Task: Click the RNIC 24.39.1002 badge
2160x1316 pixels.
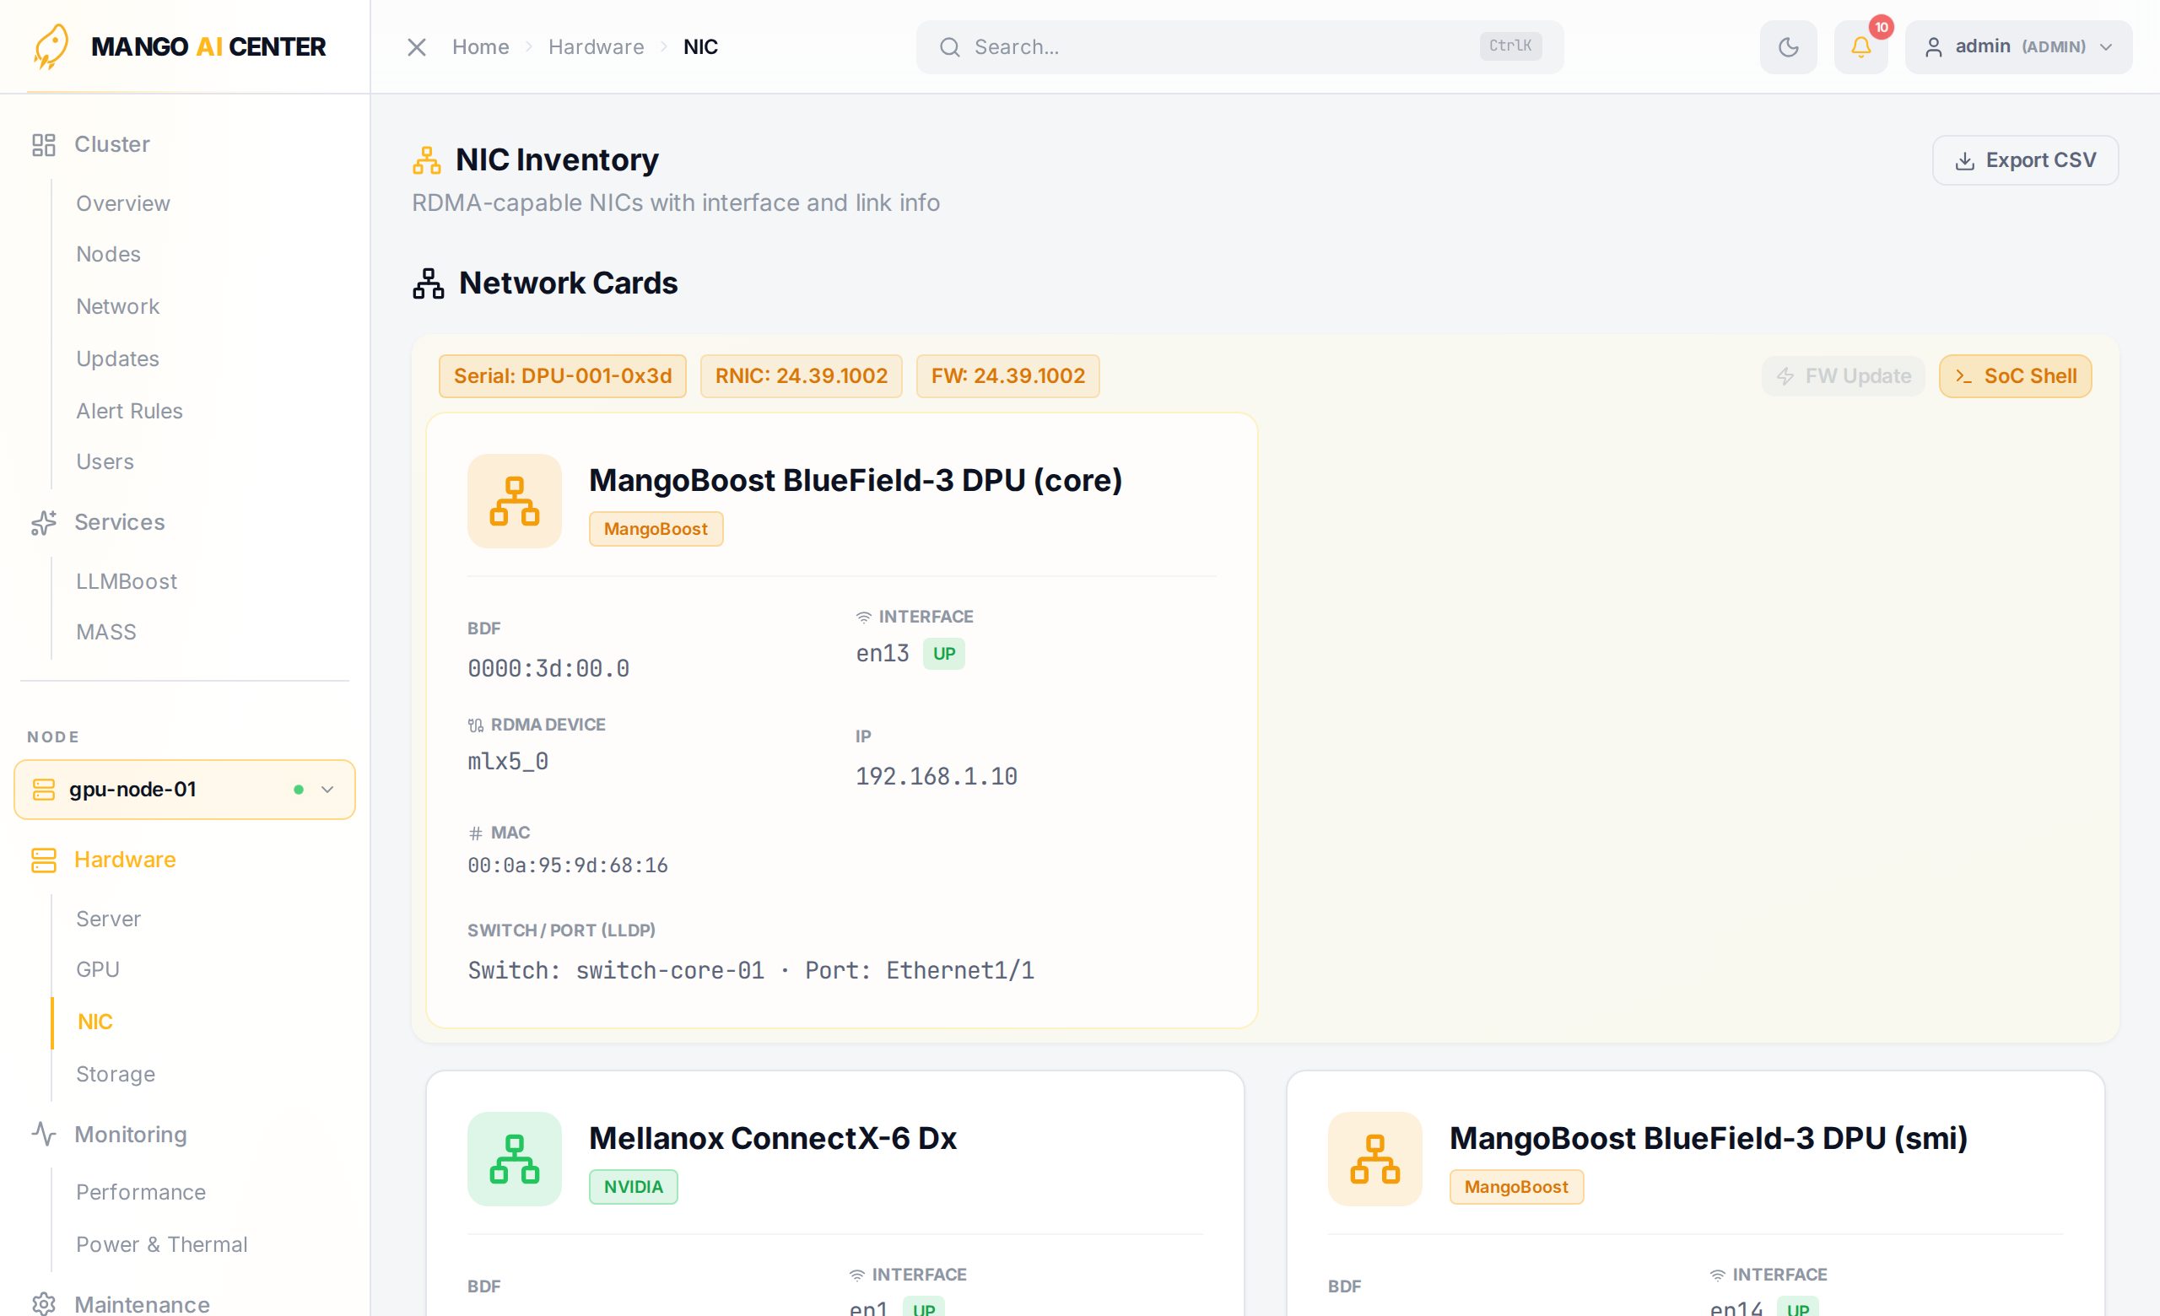Action: click(x=802, y=376)
